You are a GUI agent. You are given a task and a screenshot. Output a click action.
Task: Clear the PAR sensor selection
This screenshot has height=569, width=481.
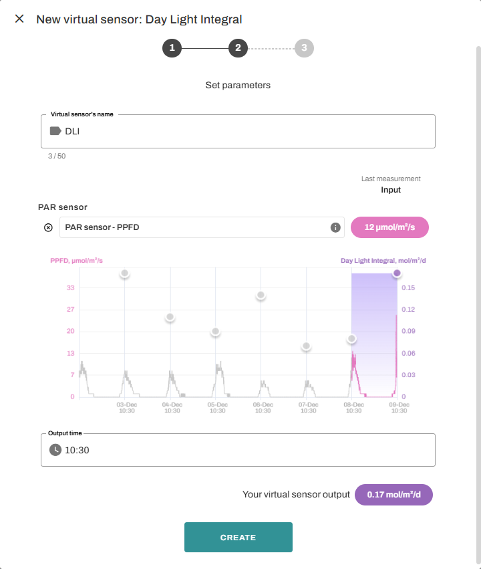(48, 227)
